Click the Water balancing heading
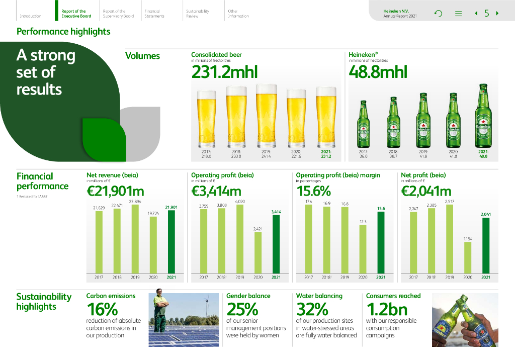 [319, 296]
